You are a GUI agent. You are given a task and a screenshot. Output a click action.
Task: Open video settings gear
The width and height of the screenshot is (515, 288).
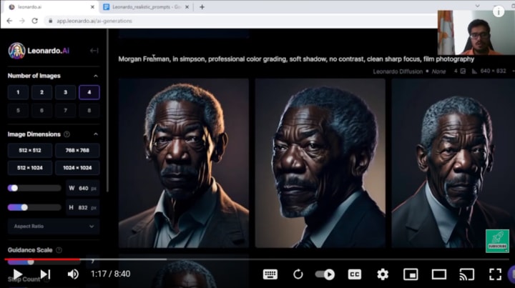(x=383, y=274)
